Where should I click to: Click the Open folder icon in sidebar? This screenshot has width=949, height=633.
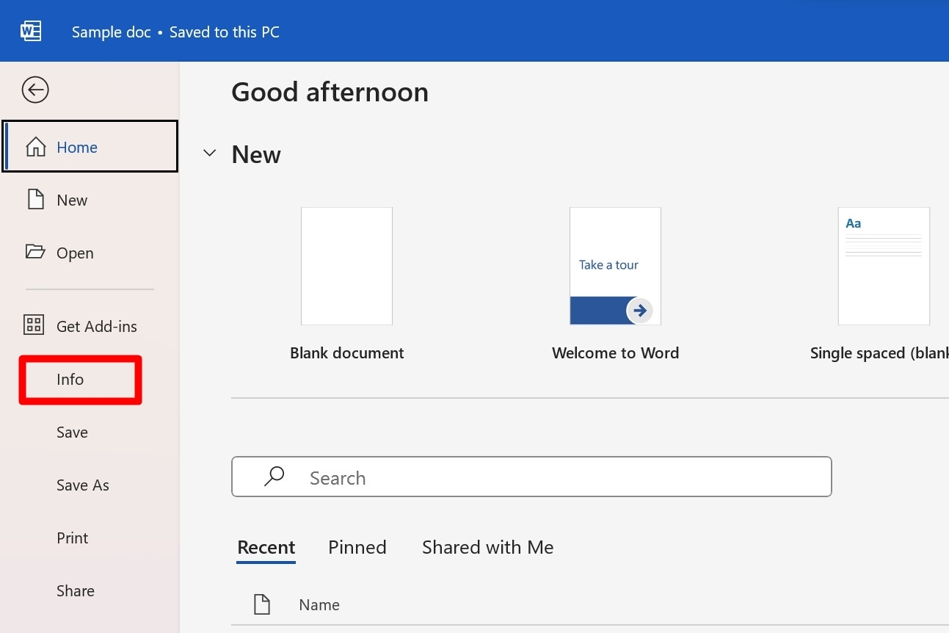pyautogui.click(x=34, y=252)
